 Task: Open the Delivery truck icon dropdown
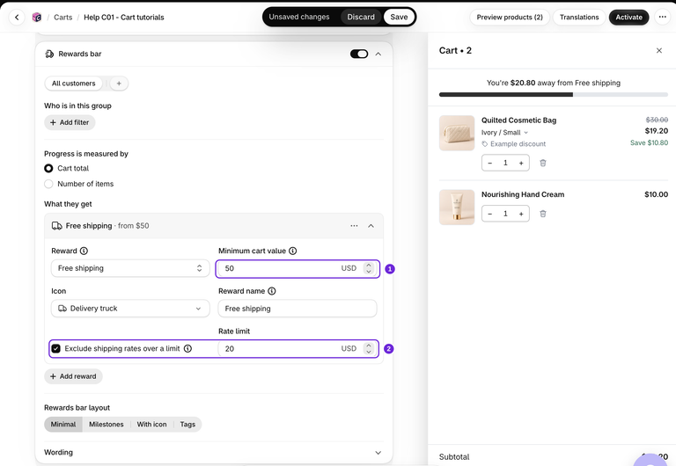point(130,309)
